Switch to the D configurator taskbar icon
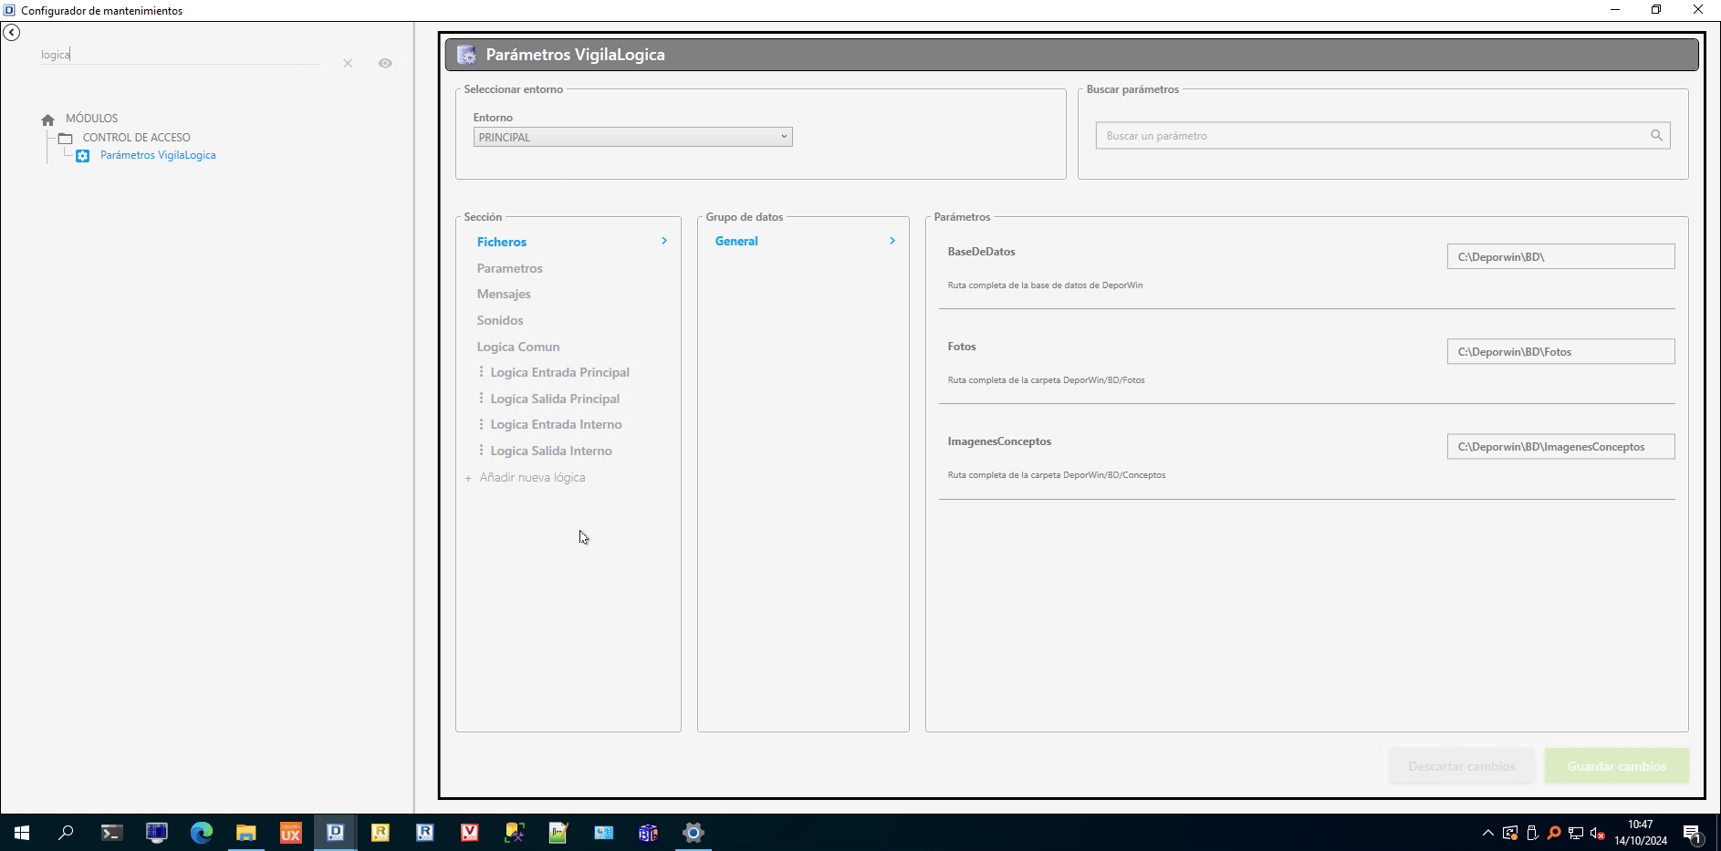 click(335, 833)
